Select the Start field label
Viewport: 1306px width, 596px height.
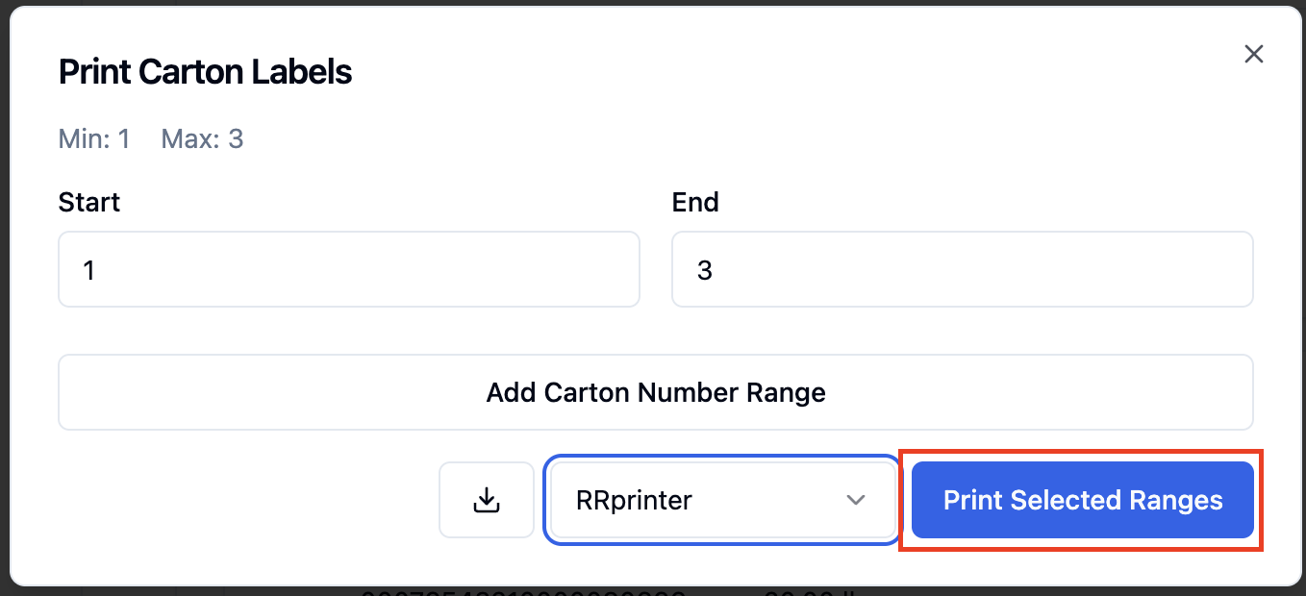pyautogui.click(x=89, y=202)
